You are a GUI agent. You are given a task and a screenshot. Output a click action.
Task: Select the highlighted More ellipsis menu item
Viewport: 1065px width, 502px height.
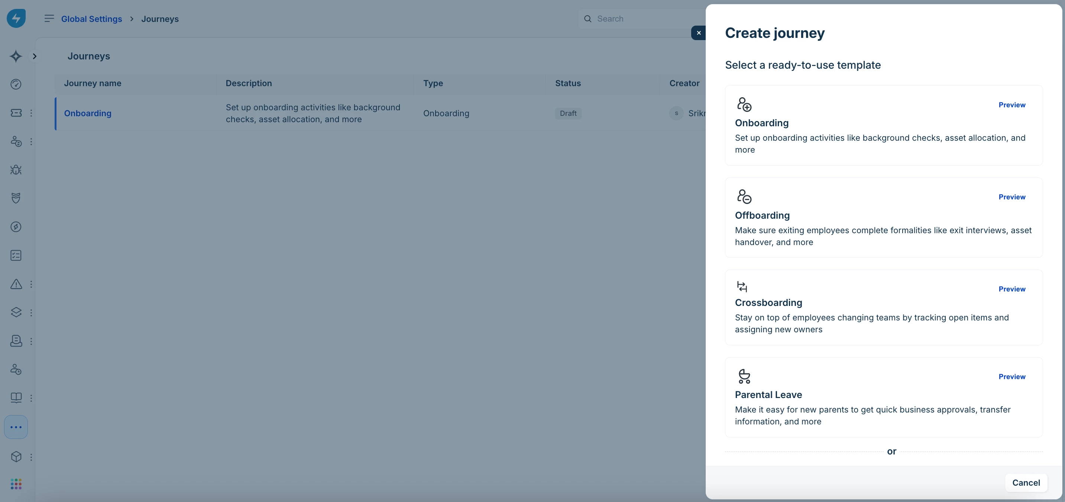click(16, 427)
